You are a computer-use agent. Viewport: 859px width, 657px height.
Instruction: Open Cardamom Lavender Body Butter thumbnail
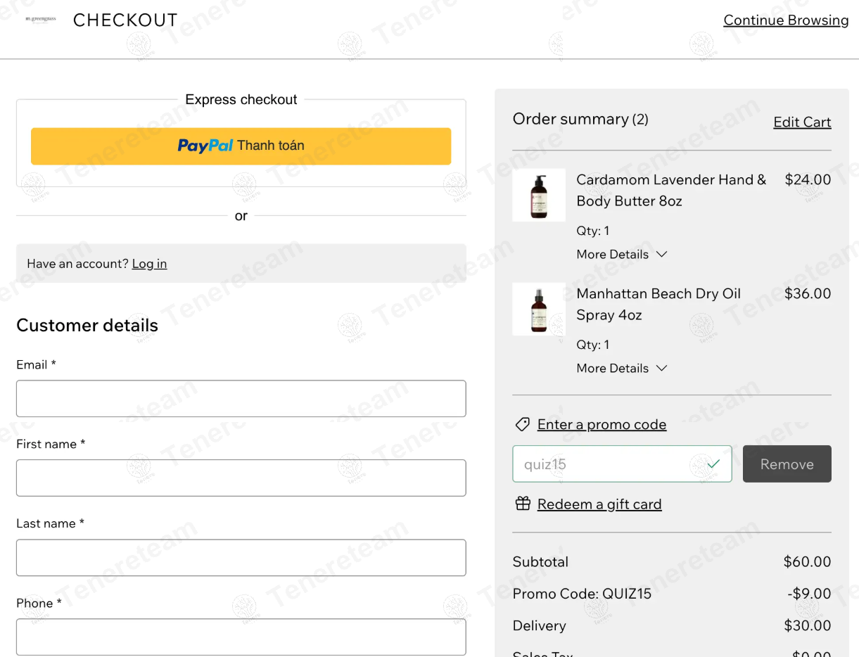coord(539,195)
